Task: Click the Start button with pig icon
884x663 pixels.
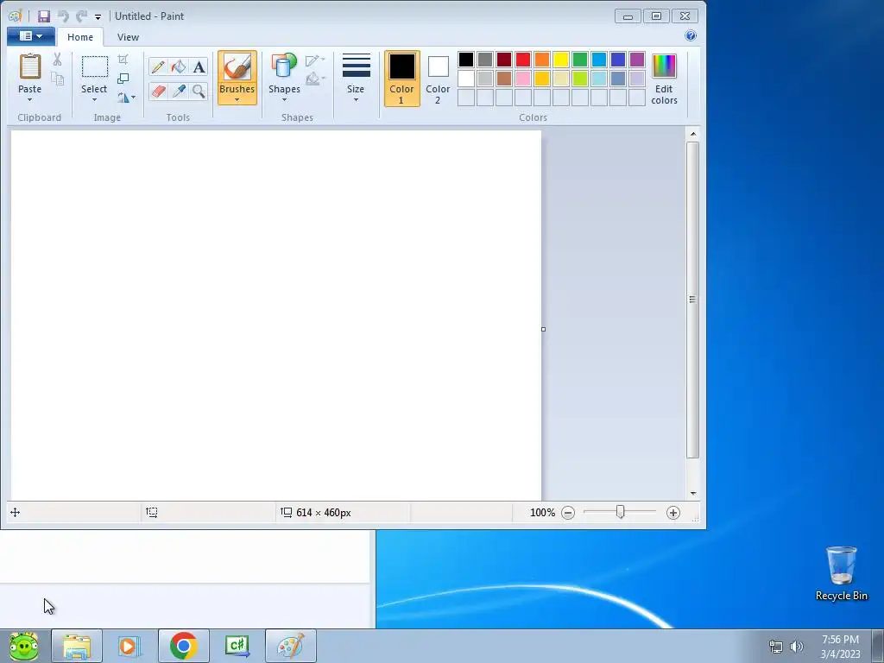Action: click(23, 646)
